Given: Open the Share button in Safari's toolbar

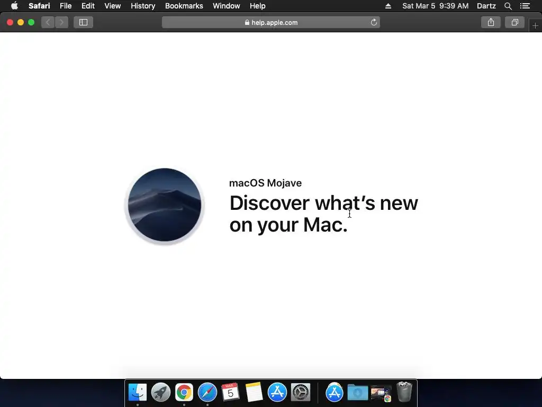Looking at the screenshot, I should [491, 22].
